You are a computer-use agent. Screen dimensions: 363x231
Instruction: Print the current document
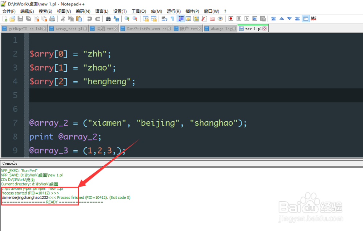click(52, 18)
